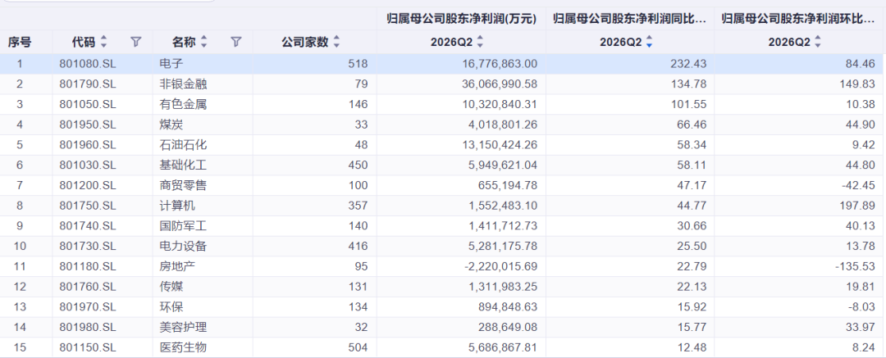The image size is (886, 358).
Task: Select the 有色金属 industry name
Action: click(x=184, y=105)
